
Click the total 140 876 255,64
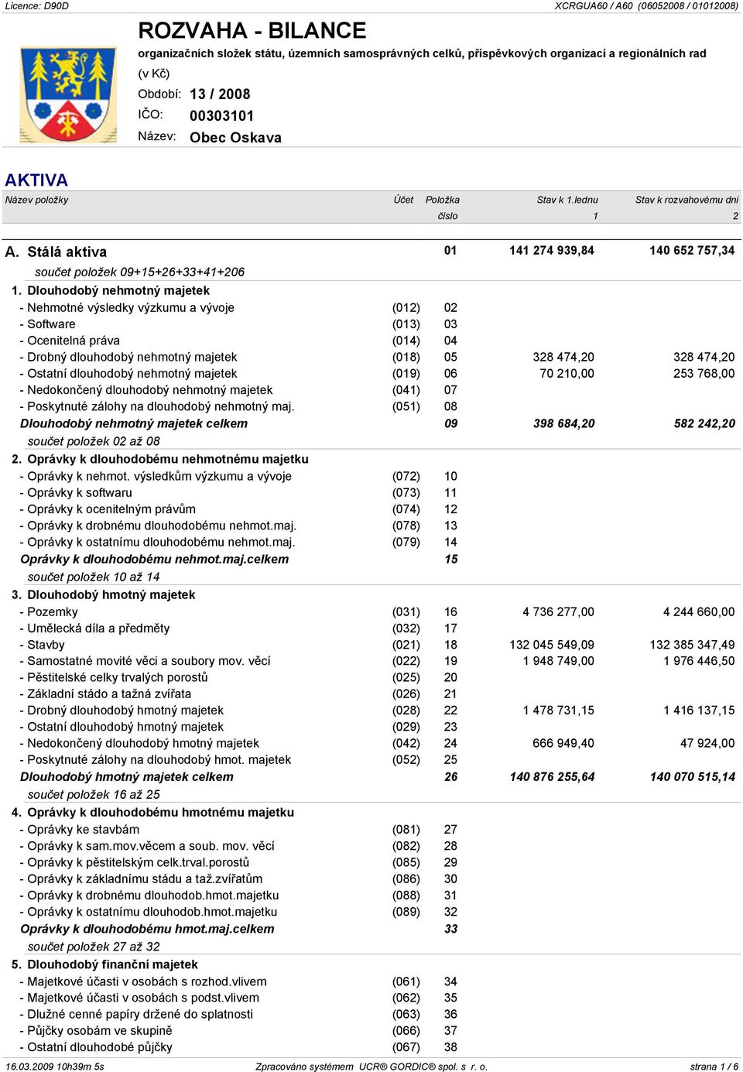click(x=552, y=777)
